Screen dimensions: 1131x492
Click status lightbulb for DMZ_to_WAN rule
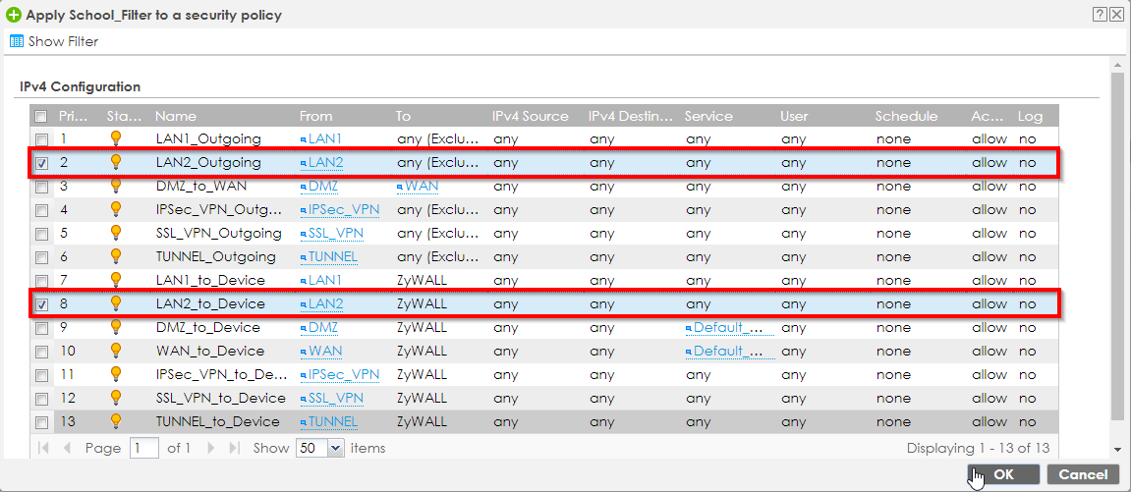tap(115, 187)
